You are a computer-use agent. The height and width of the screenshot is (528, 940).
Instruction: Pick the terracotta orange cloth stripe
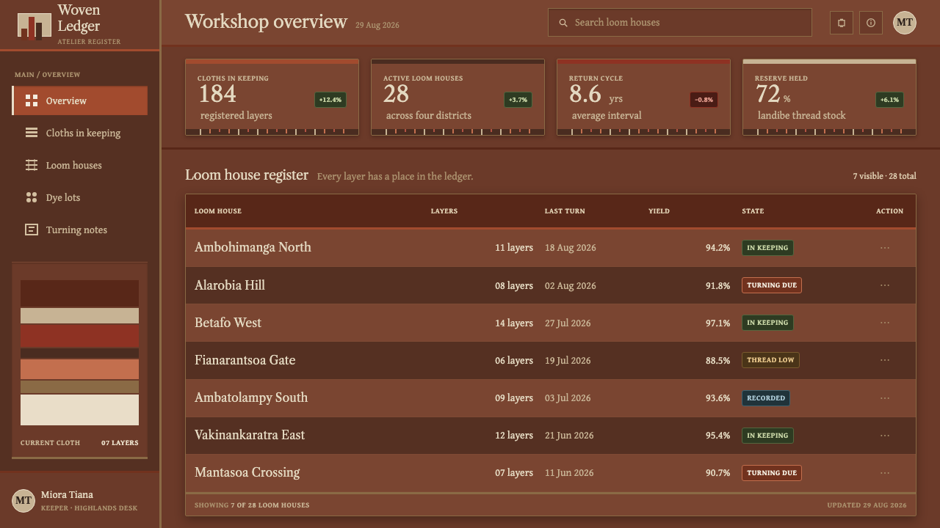79,369
